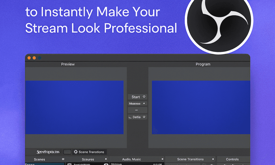Click the Scene Transitions panel square icon
Viewport: 275px width, 165px height.
tap(213, 159)
